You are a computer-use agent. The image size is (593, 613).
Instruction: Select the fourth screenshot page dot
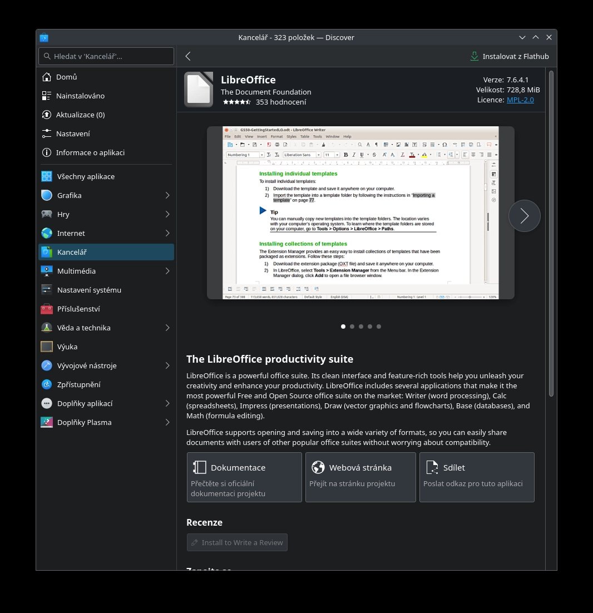tap(370, 327)
